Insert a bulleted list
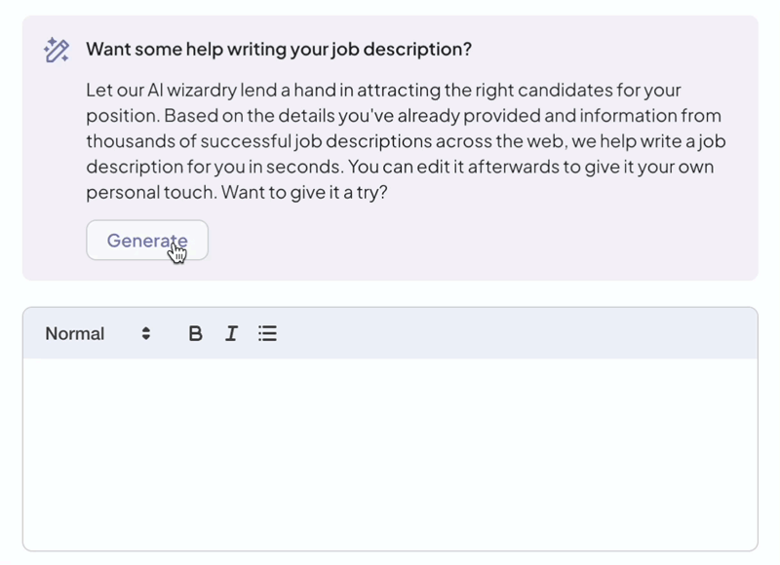The width and height of the screenshot is (780, 565). click(x=267, y=333)
